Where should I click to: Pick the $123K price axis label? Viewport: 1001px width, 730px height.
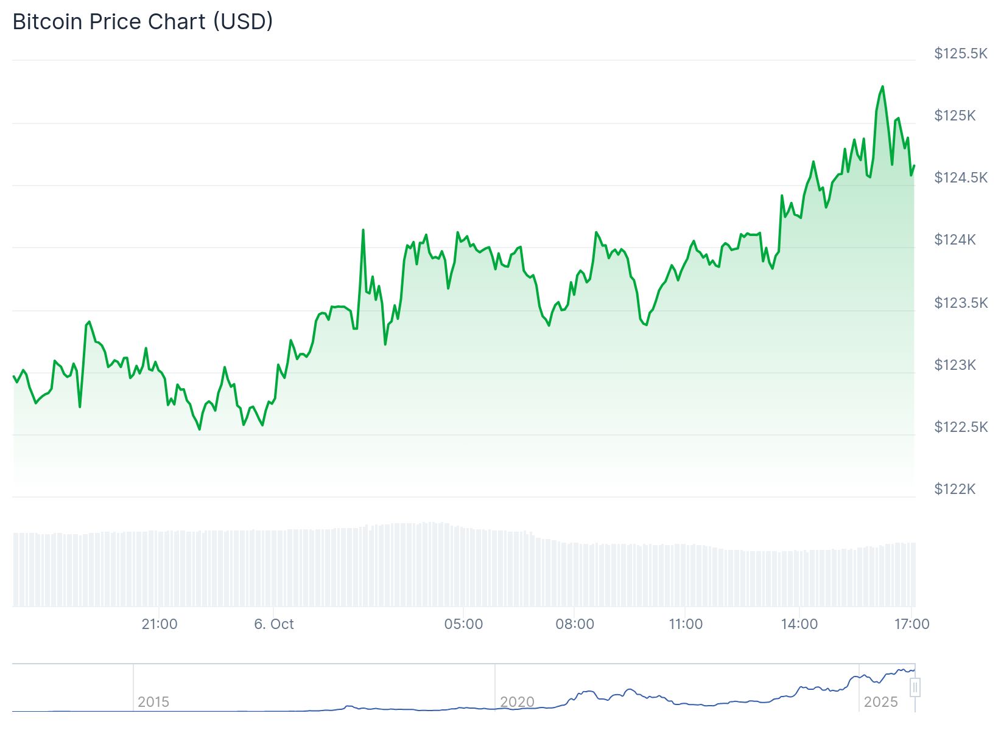click(x=954, y=365)
